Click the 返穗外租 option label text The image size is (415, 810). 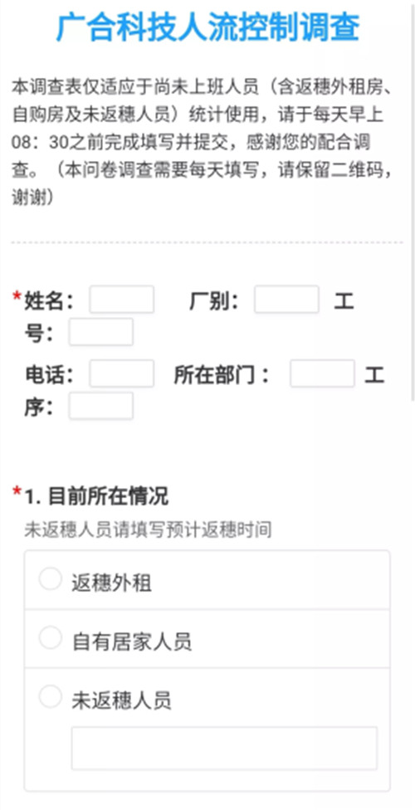111,583
